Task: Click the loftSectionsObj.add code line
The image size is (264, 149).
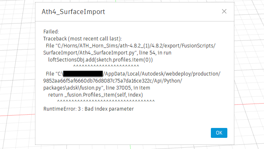Action: (x=100, y=60)
